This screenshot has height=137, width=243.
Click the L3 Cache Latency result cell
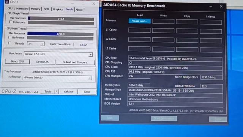211,50
